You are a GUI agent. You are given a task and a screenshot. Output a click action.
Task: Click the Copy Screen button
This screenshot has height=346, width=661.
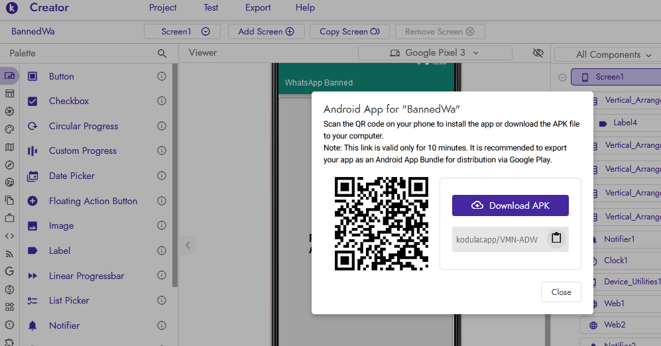tap(349, 32)
